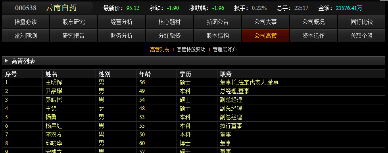Open the 财务分析 tab

click(x=121, y=36)
